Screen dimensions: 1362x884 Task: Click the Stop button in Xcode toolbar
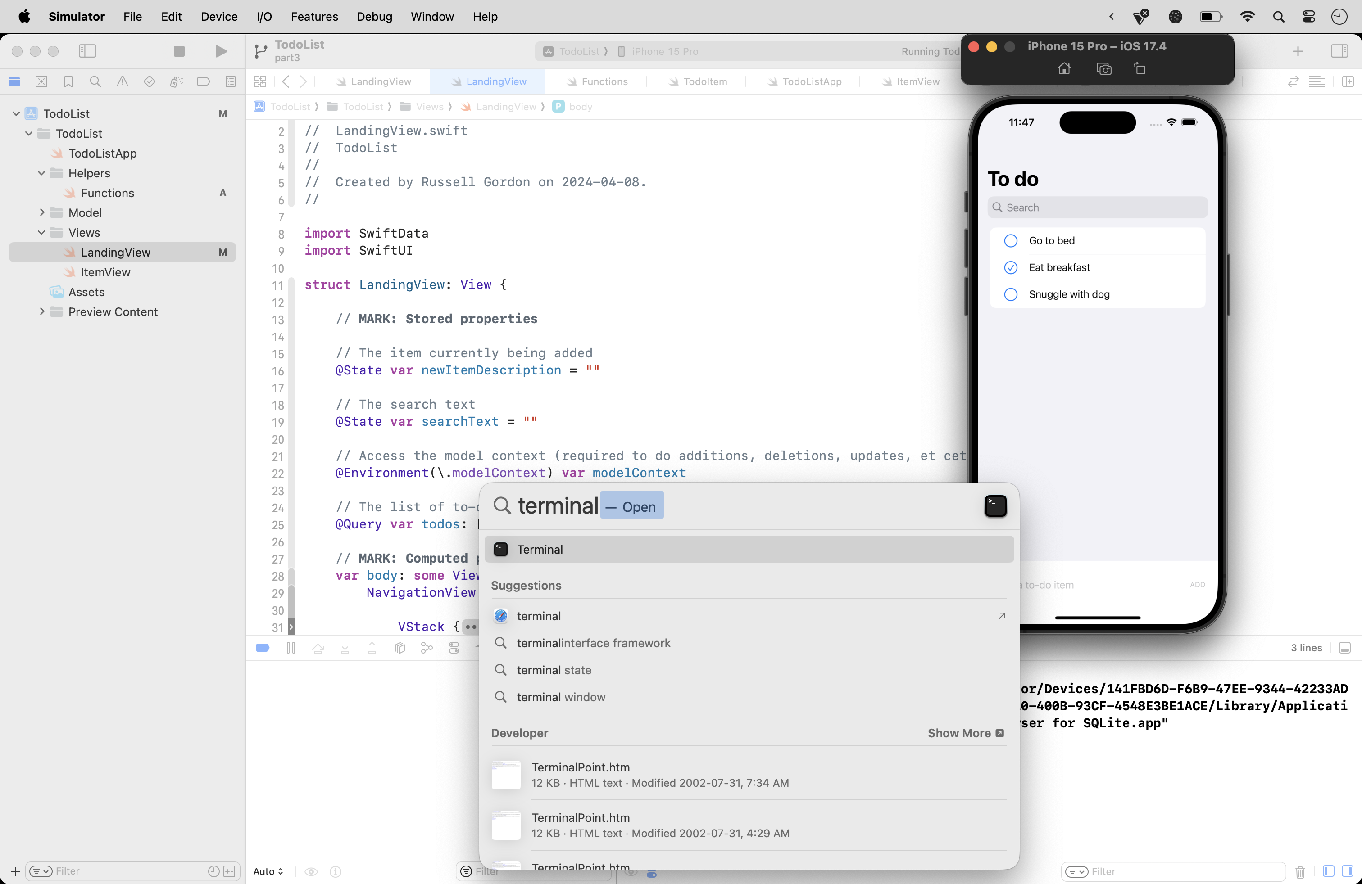click(179, 51)
